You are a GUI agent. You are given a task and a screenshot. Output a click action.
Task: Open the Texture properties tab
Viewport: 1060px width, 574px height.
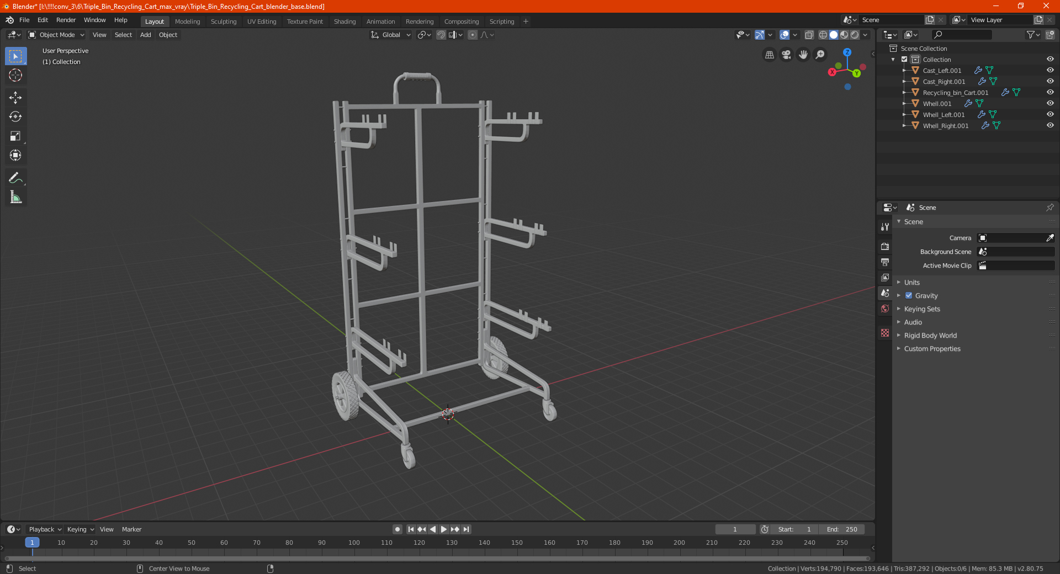pos(885,333)
